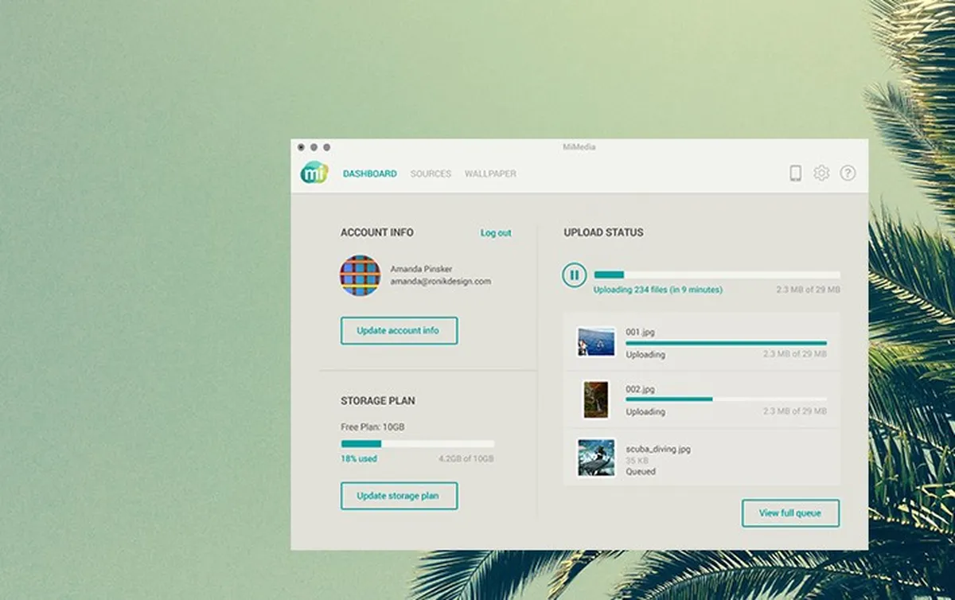Click the MiMedia window title

(579, 147)
